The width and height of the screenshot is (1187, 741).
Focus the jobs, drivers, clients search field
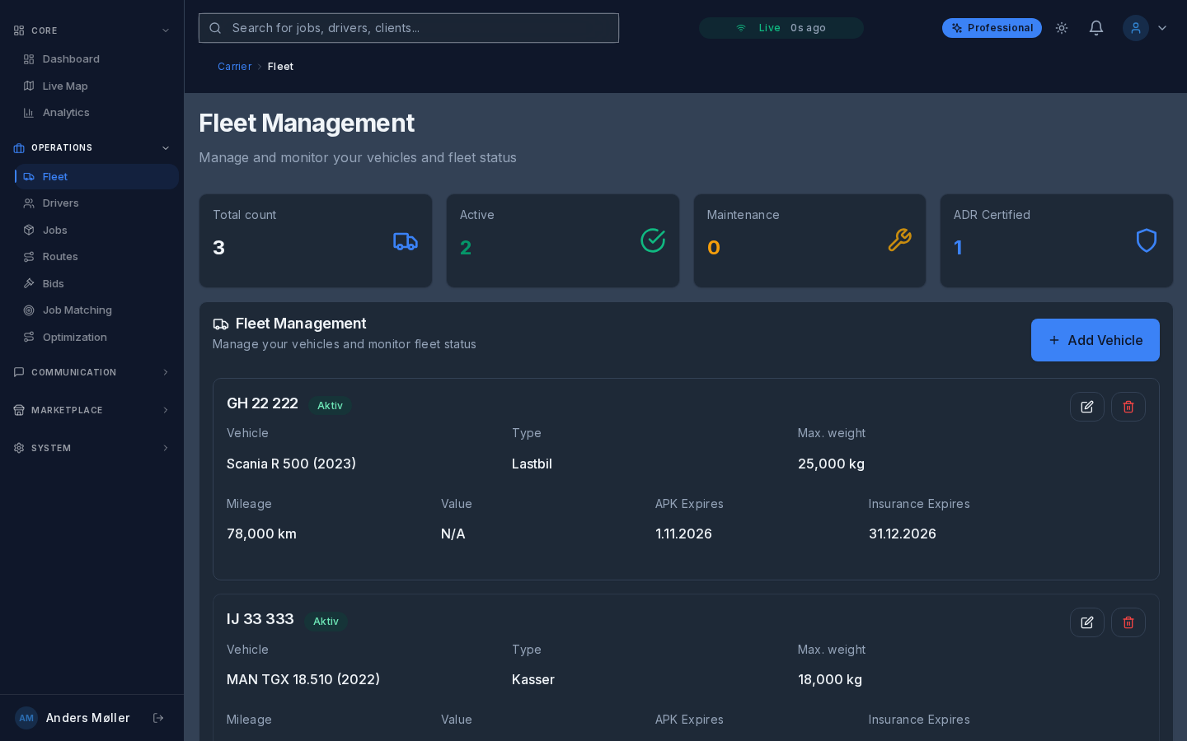pos(409,28)
